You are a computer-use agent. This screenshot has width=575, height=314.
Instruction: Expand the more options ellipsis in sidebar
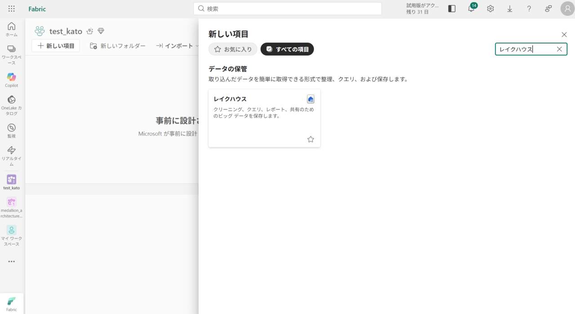click(12, 261)
